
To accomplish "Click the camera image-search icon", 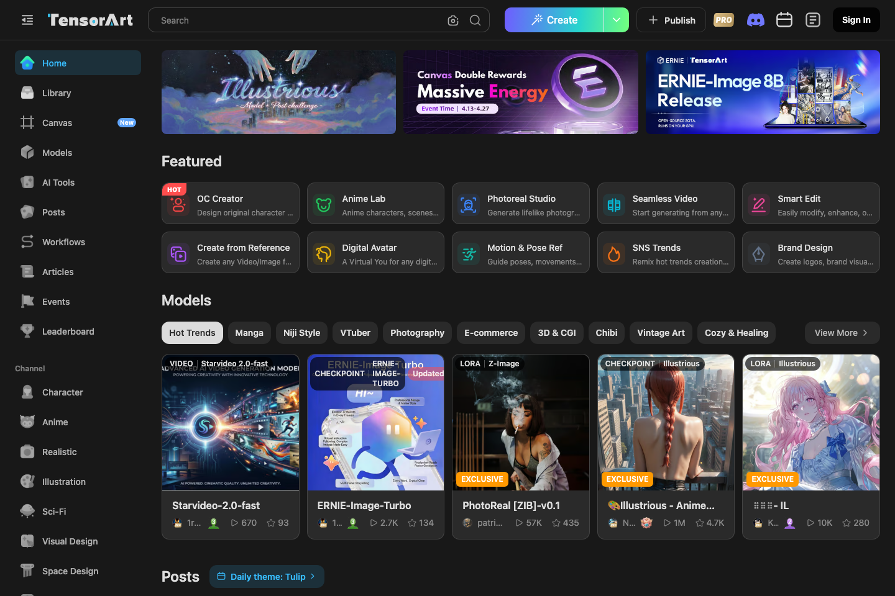I will click(x=453, y=20).
